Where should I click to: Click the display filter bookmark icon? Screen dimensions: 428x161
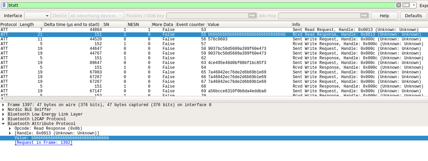tap(4, 5)
